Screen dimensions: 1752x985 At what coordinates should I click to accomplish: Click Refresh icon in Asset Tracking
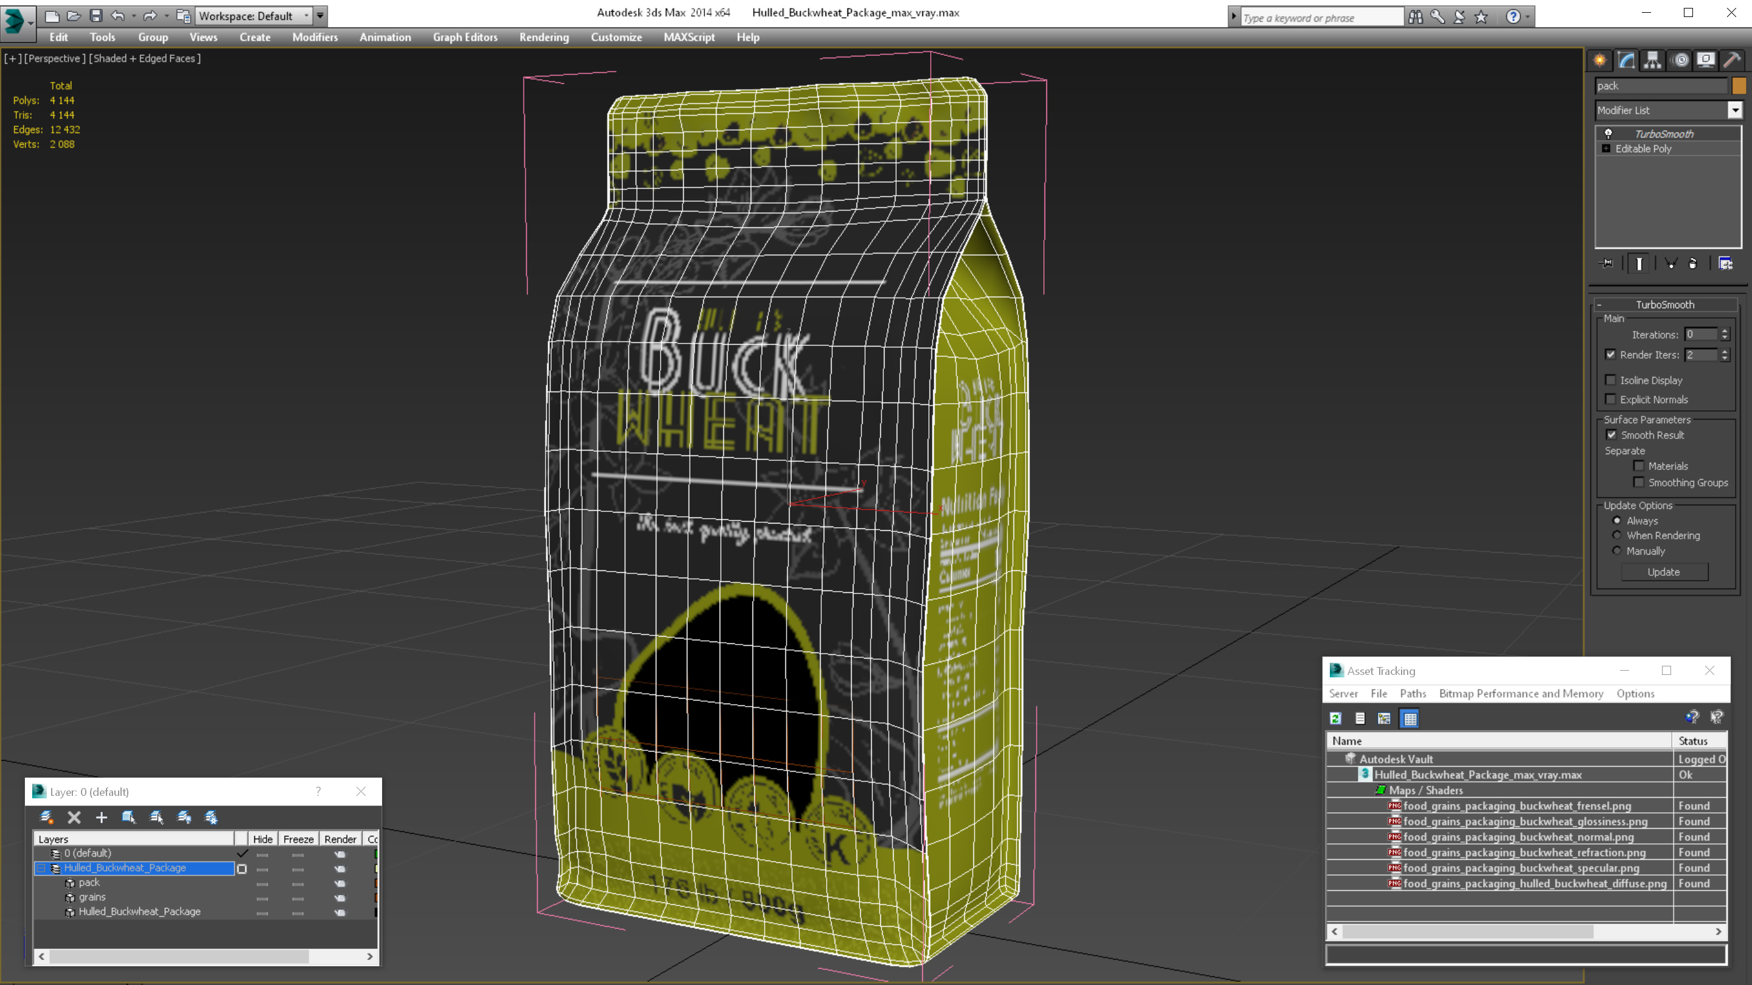click(x=1336, y=718)
